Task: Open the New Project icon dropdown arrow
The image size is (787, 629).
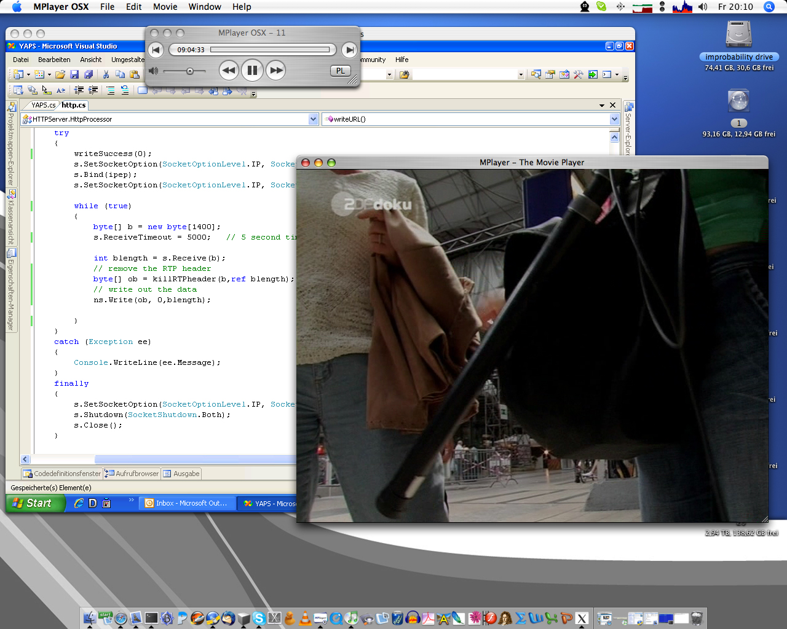Action: (x=28, y=75)
